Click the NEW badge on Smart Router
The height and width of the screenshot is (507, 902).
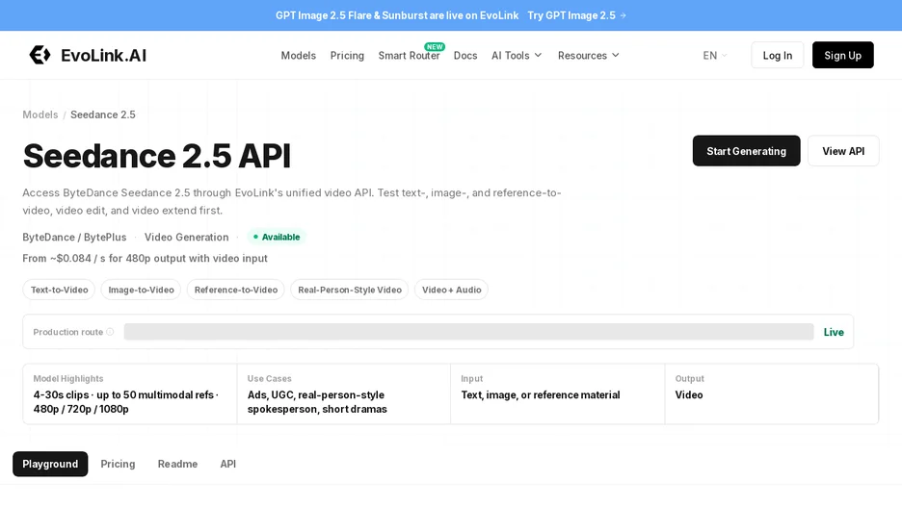(435, 46)
